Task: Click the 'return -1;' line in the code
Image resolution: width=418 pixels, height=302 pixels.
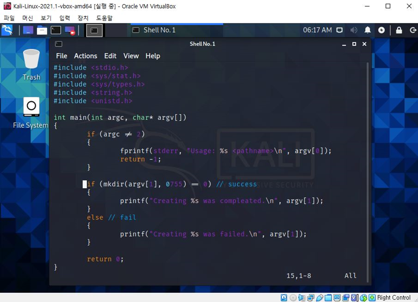Action: click(140, 160)
